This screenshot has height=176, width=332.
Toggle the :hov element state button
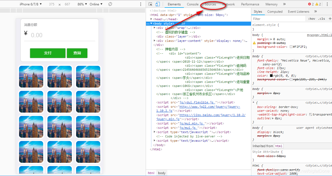pos(312,19)
